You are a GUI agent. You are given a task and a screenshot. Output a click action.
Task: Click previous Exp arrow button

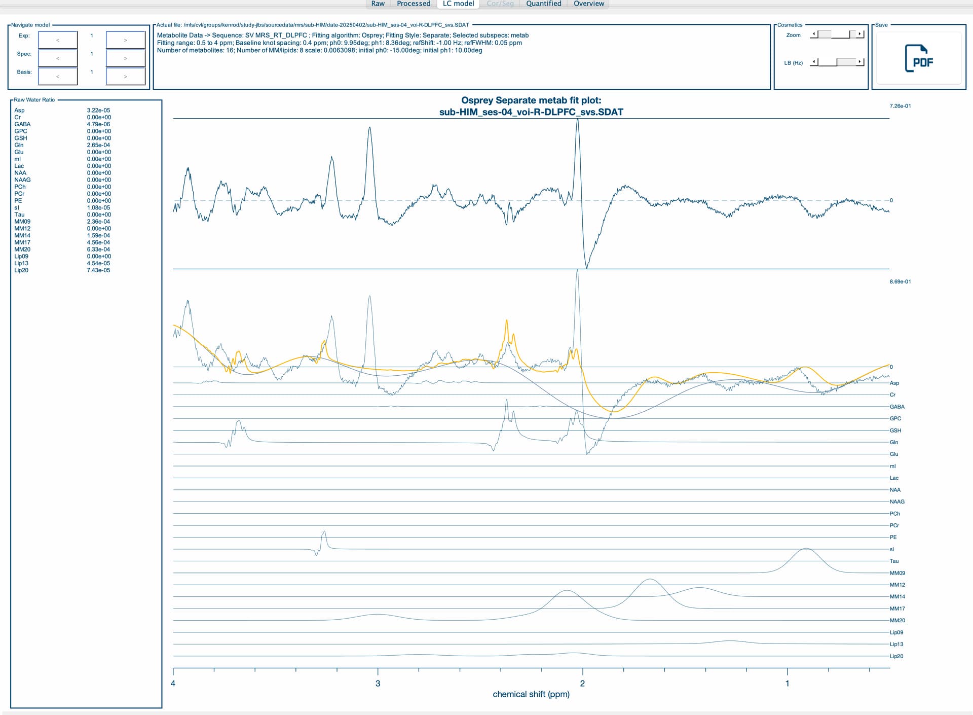pos(58,40)
